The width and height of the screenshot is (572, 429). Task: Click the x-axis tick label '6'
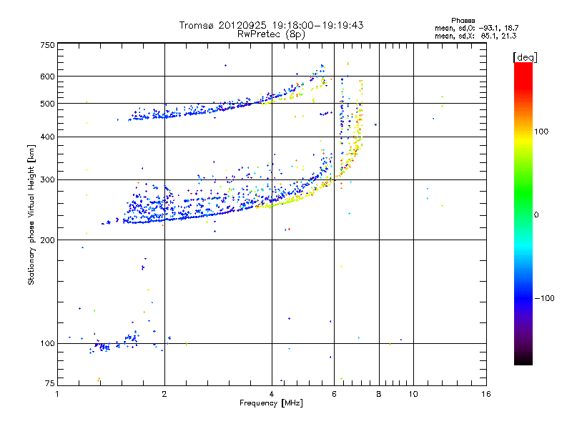click(x=334, y=394)
